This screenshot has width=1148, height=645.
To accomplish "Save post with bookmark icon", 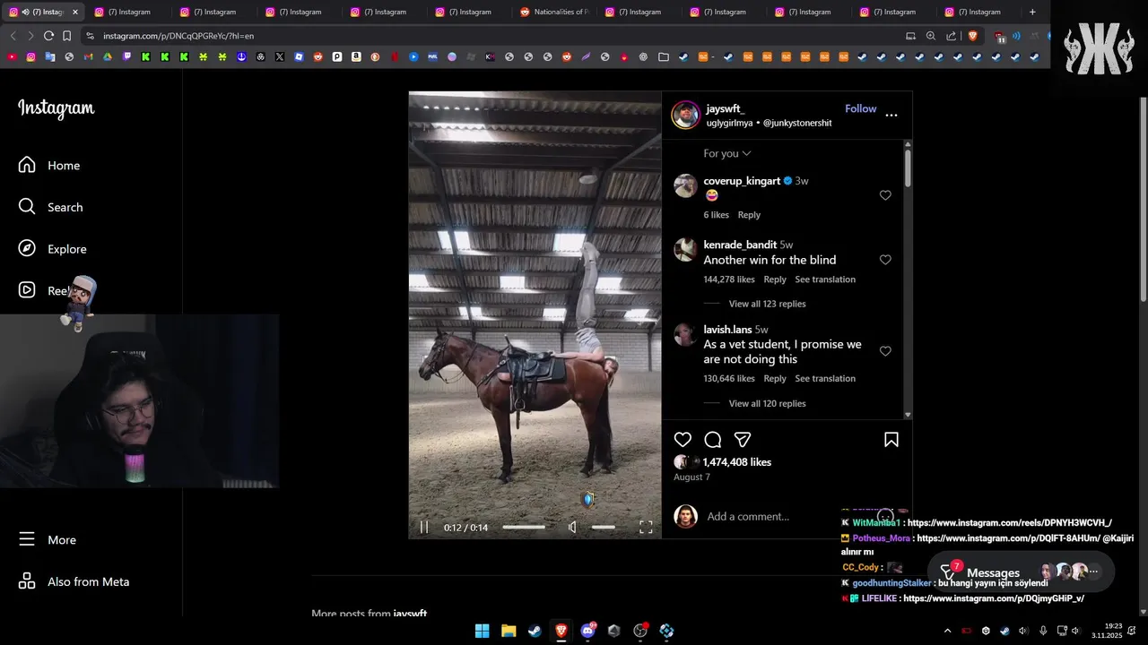I will [x=891, y=440].
